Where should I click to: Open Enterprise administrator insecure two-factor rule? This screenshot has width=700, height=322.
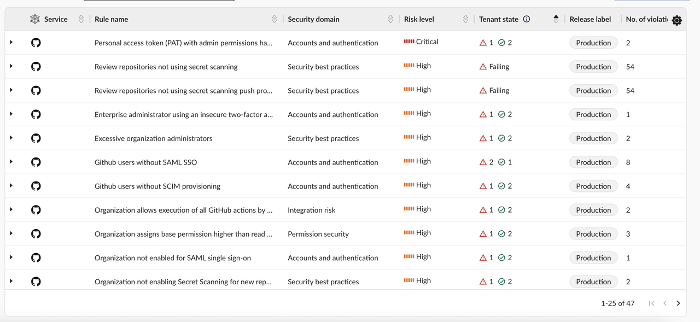pyautogui.click(x=184, y=114)
